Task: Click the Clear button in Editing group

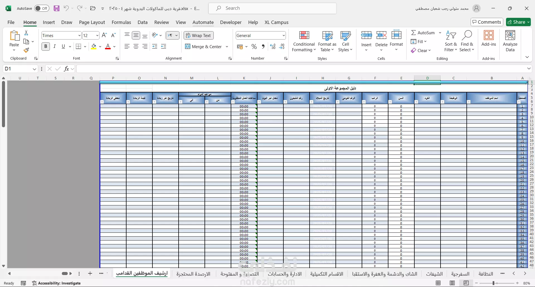Action: coord(421,50)
